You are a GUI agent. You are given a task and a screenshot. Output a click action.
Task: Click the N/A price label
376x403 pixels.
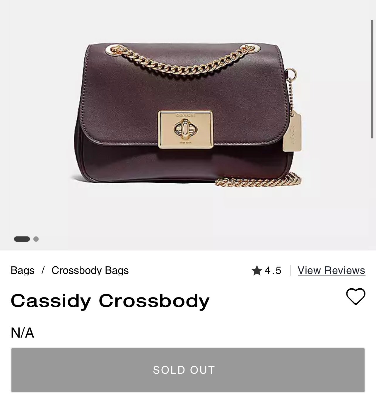coord(23,333)
